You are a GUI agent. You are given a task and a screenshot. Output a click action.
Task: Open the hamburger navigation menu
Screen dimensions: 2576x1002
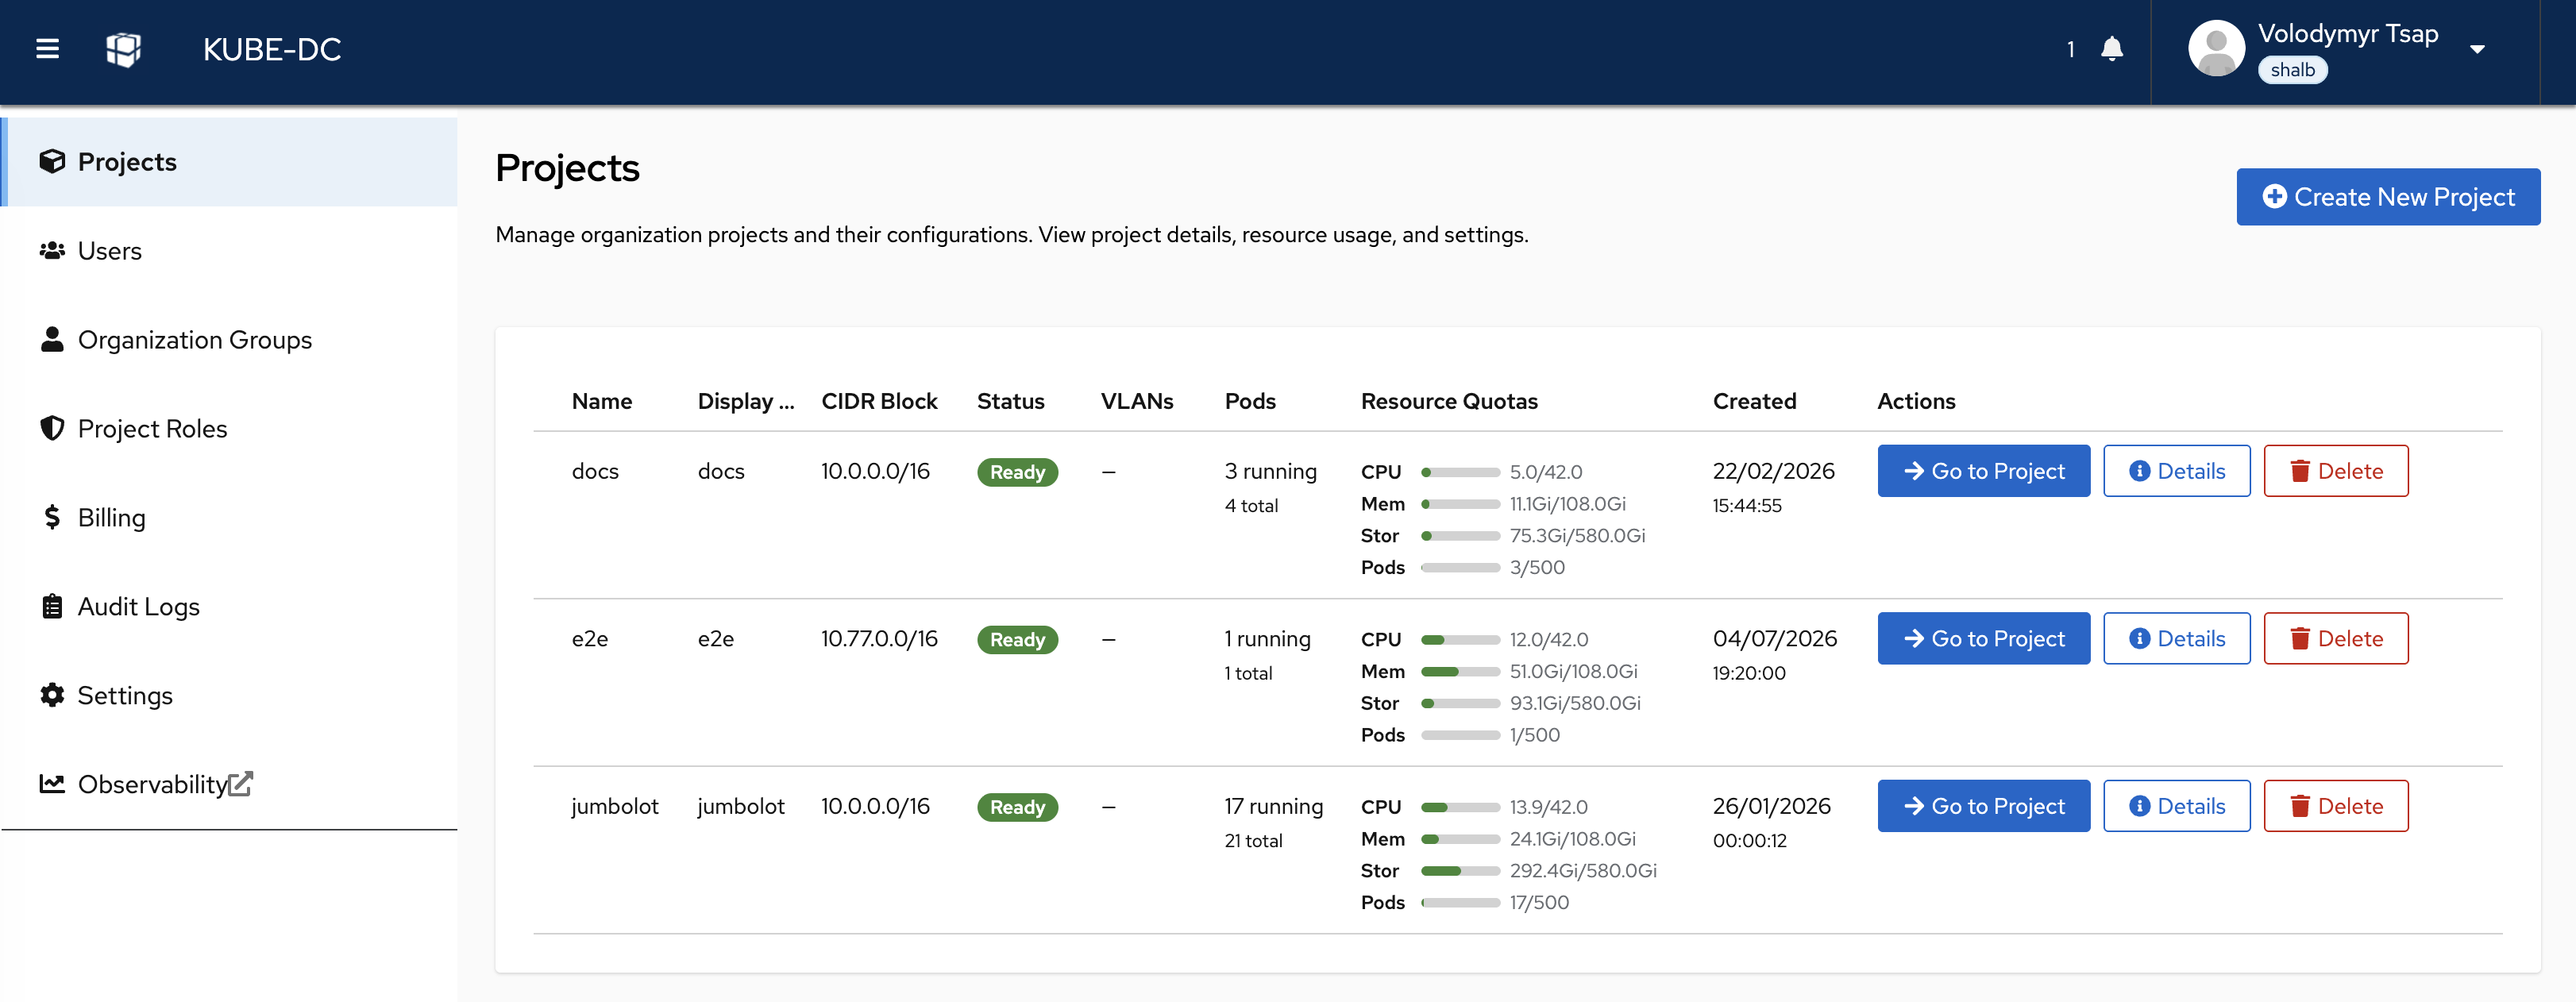[x=47, y=49]
